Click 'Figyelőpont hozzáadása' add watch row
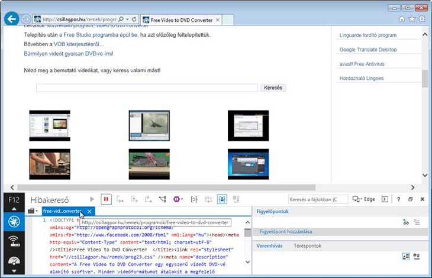Viewport: 432px width, 278px height. (340, 232)
